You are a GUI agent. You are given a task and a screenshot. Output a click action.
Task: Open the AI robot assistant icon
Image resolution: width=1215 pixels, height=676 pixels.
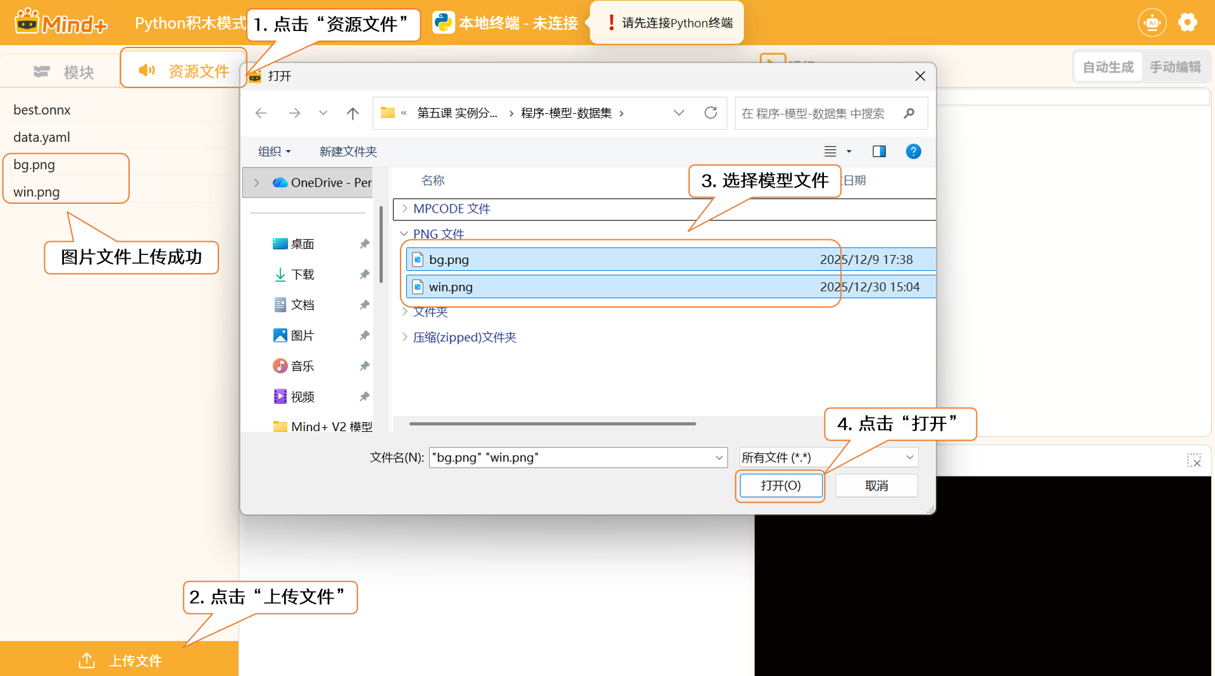click(x=1152, y=23)
